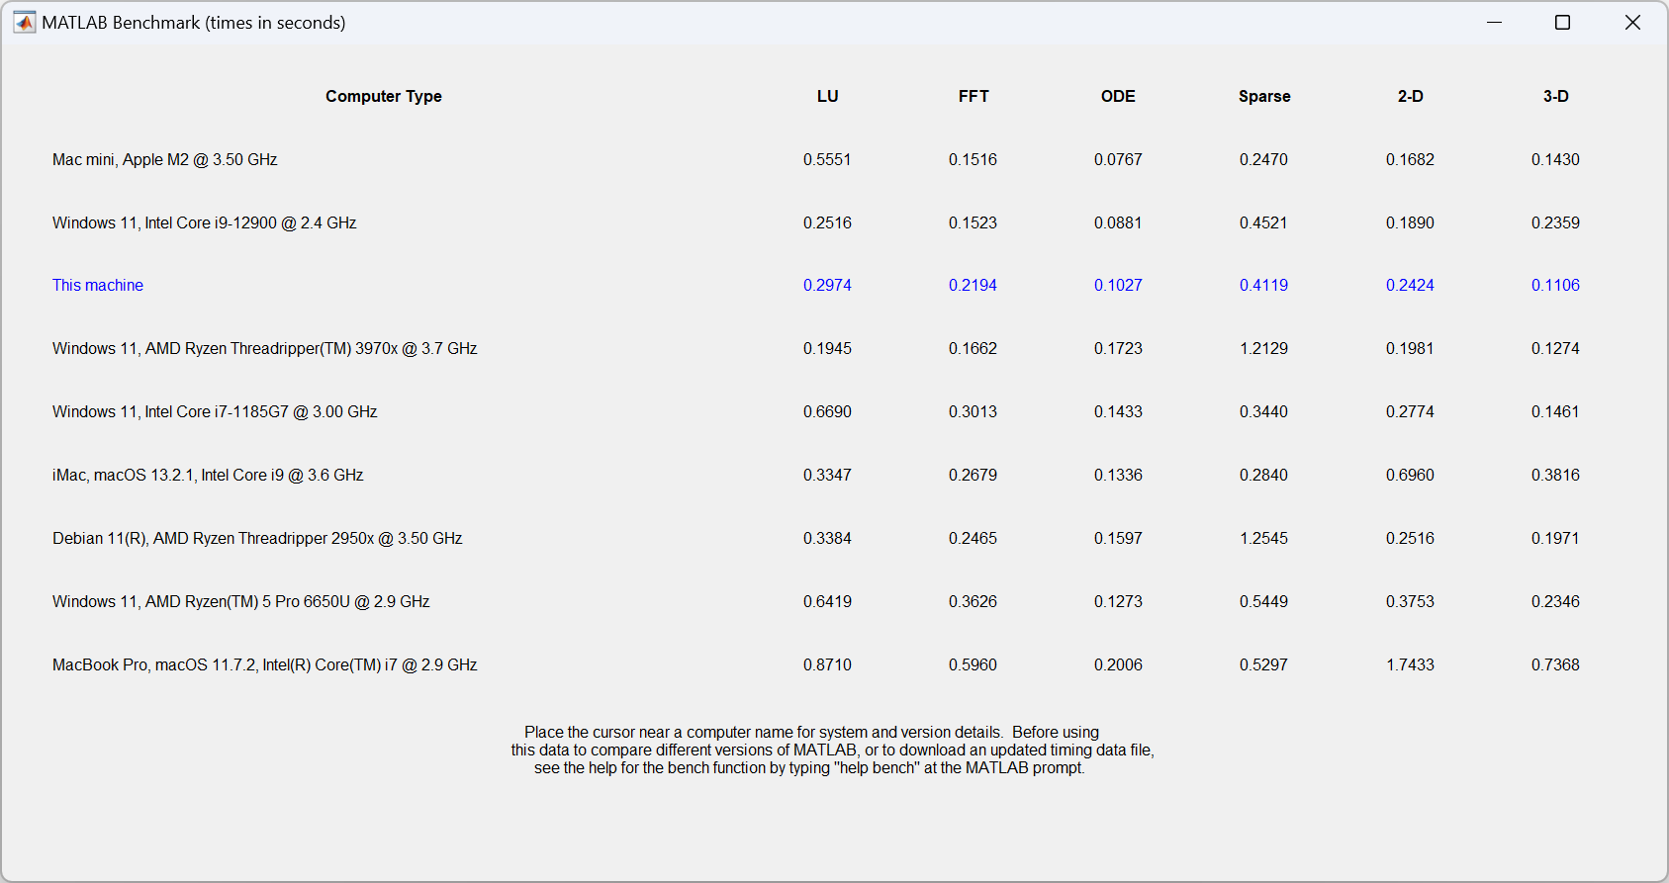Click 3-D value 0.1971 for Debian row

click(1555, 538)
